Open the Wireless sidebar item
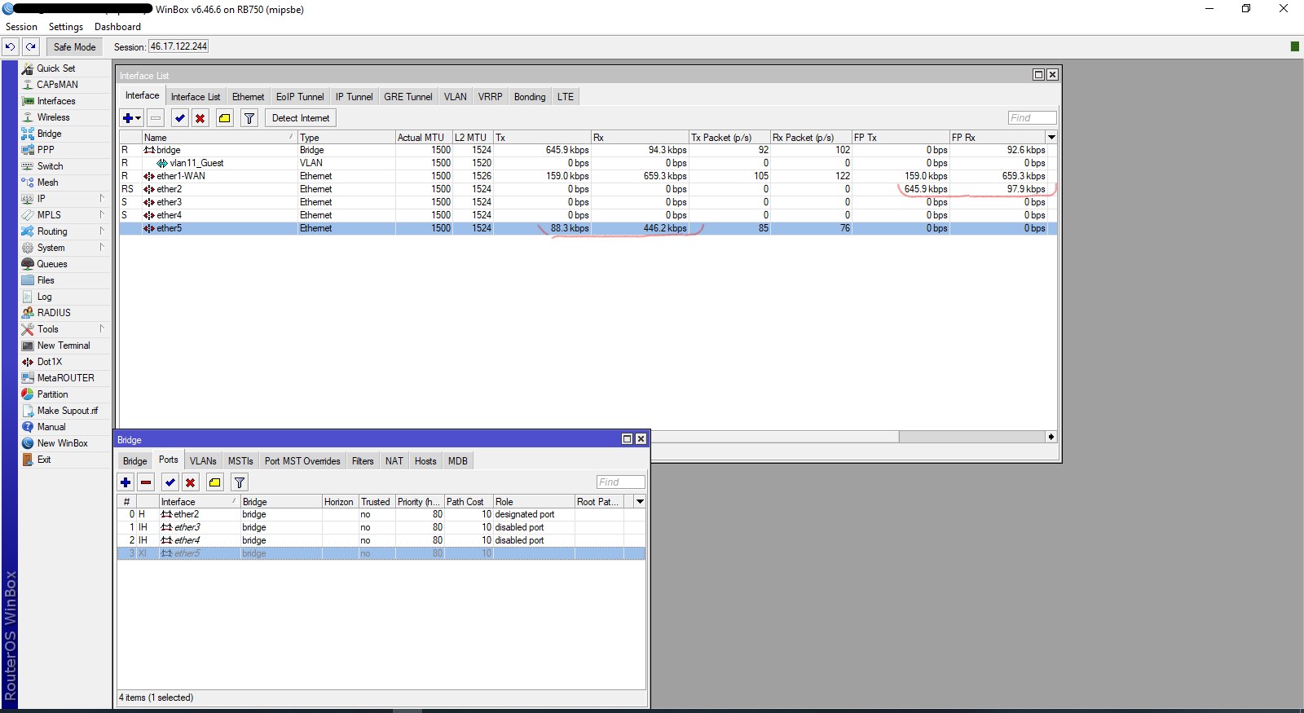1304x713 pixels. [53, 117]
